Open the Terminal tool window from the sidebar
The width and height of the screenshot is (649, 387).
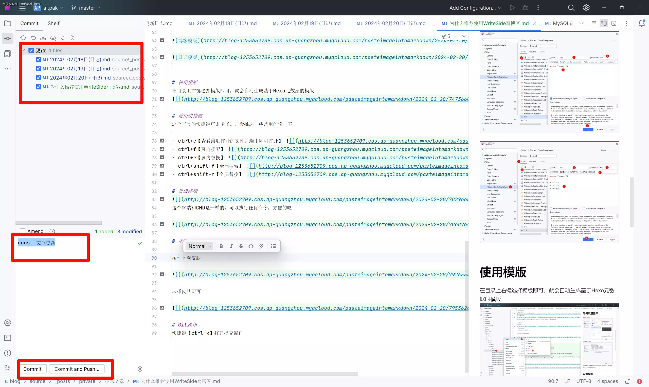click(x=8, y=338)
